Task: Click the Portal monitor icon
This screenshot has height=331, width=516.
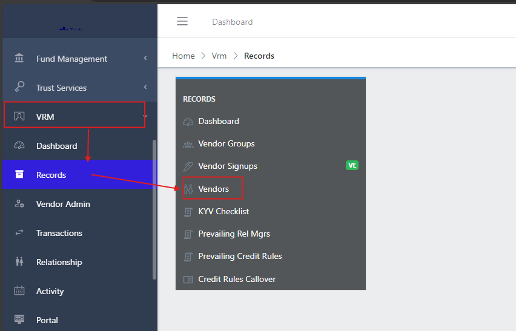Action: 19,319
